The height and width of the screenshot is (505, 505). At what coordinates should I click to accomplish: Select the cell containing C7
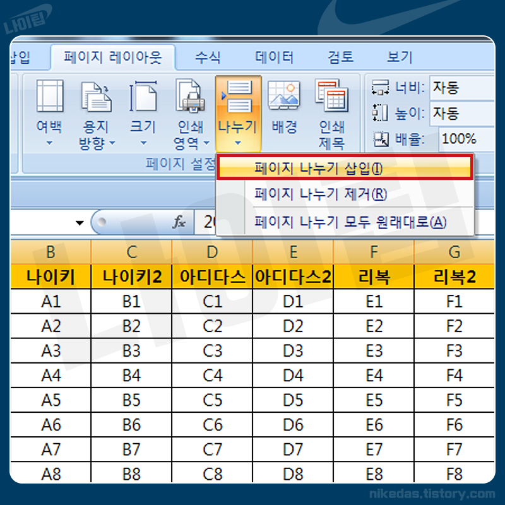[x=212, y=449]
